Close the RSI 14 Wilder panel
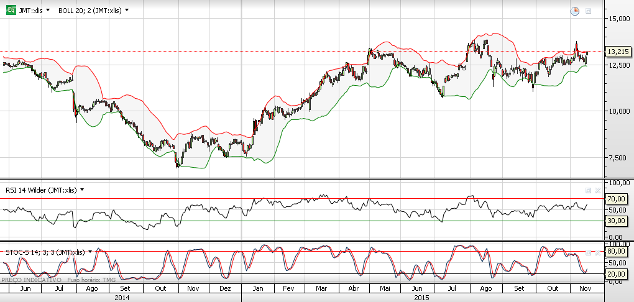 tap(597, 190)
